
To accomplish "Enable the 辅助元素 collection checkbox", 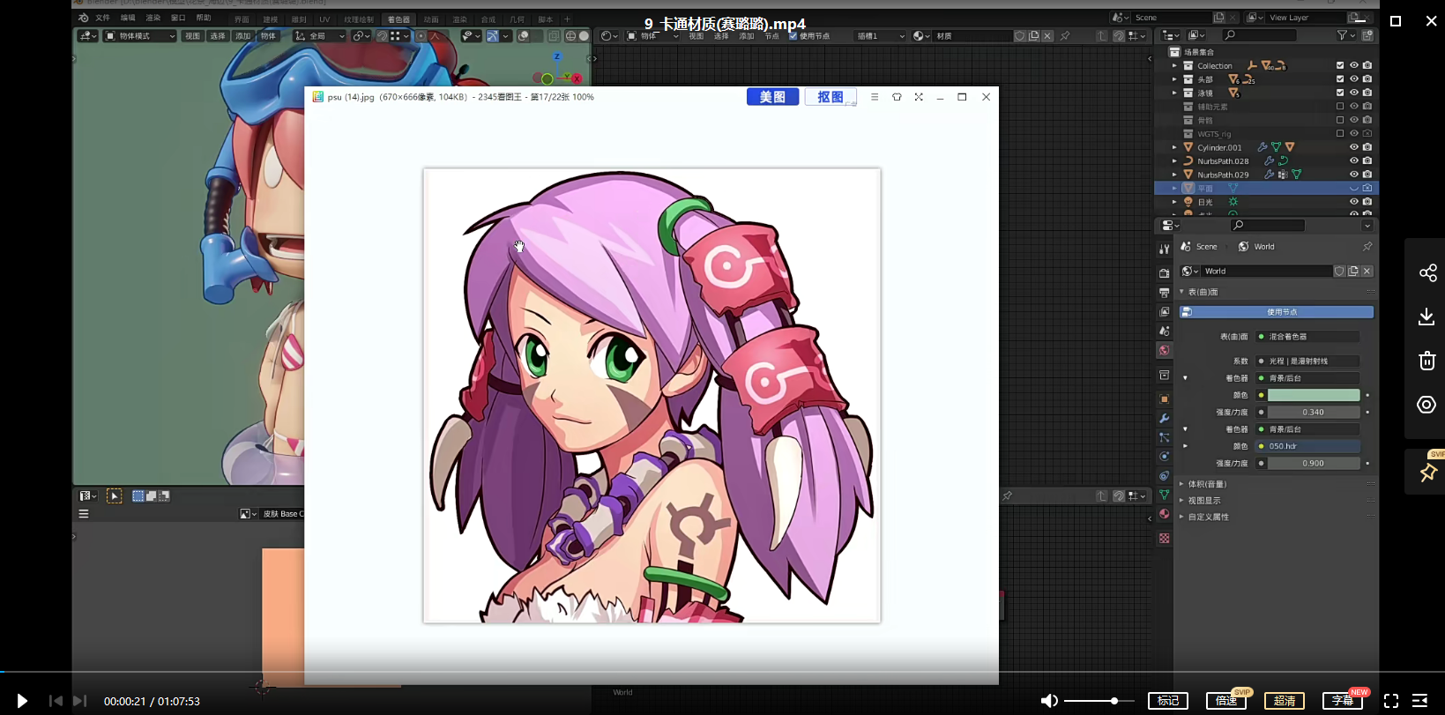I will coord(1340,107).
